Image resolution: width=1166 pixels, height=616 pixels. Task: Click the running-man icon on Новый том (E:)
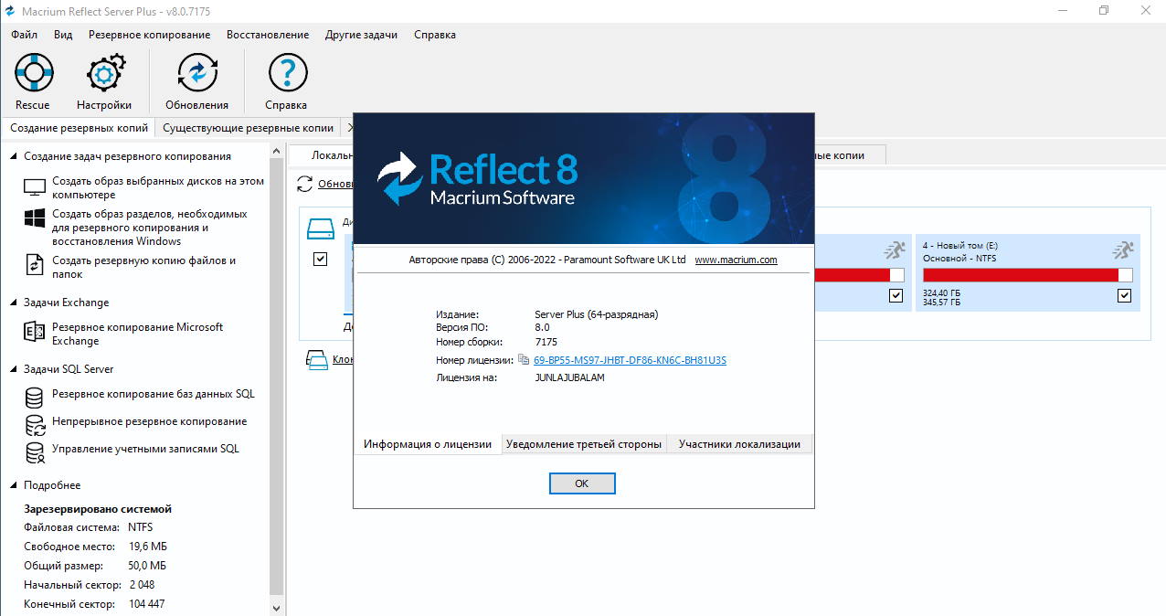1123,250
